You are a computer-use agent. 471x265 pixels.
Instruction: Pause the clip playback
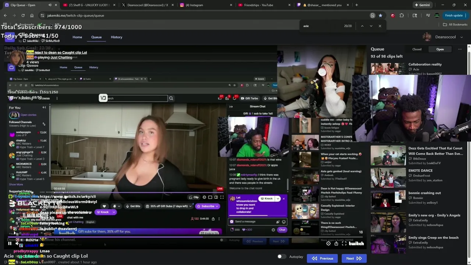(10, 243)
